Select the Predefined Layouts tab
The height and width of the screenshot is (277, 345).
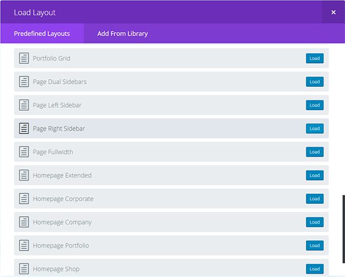(42, 34)
